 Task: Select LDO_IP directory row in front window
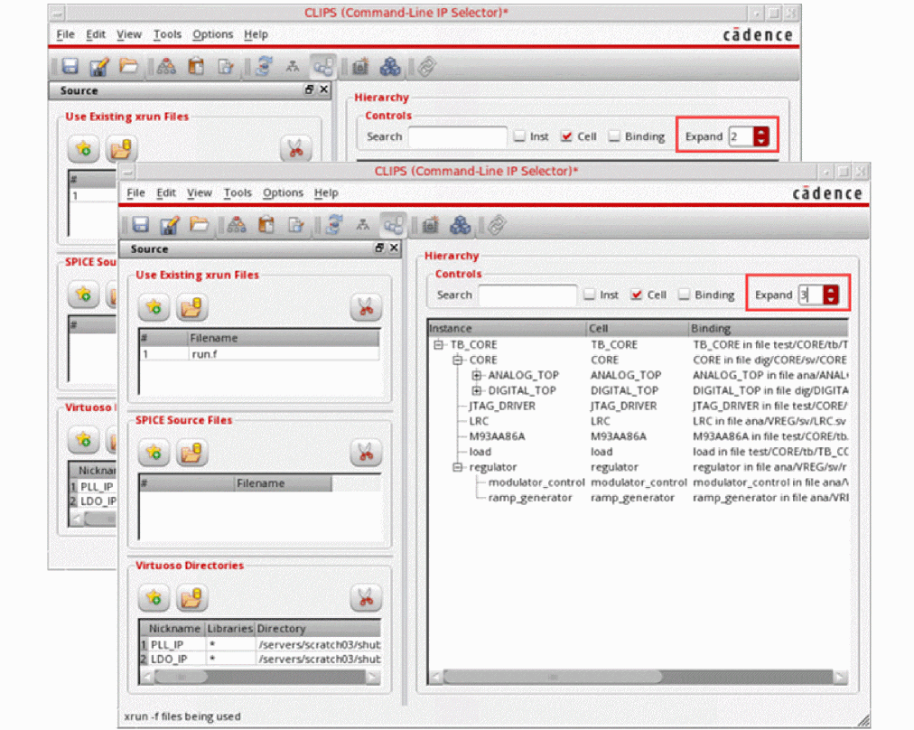(260, 659)
